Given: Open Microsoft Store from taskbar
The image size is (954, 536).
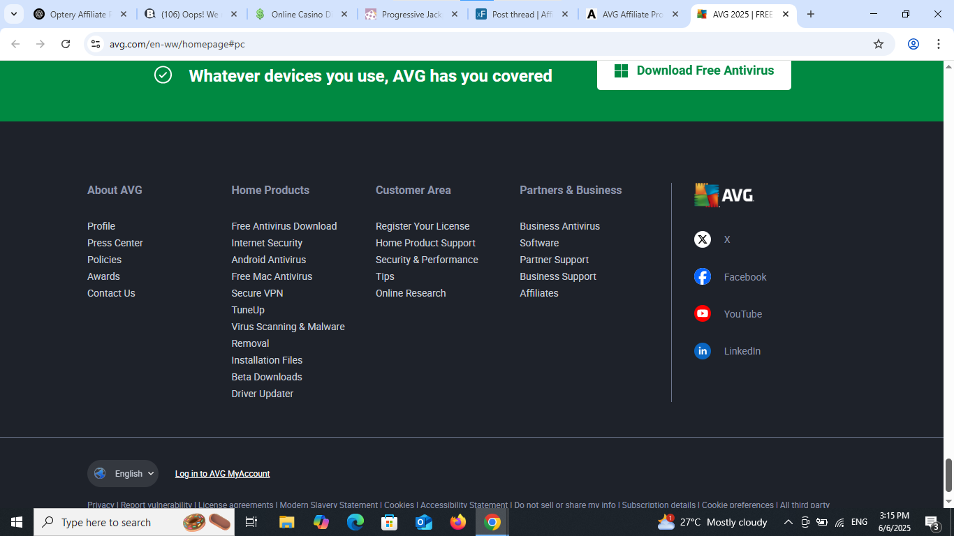Looking at the screenshot, I should [x=390, y=522].
